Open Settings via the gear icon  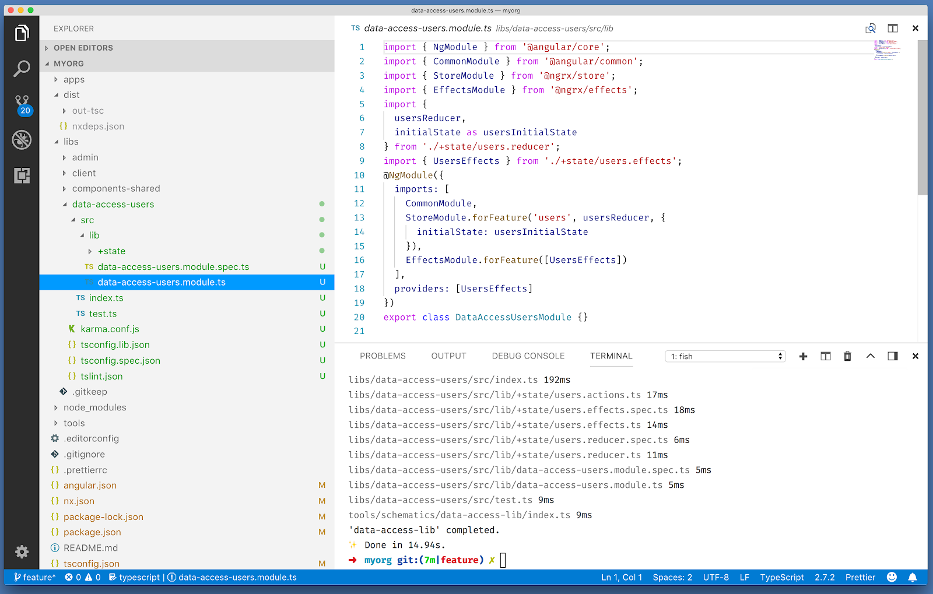(22, 551)
